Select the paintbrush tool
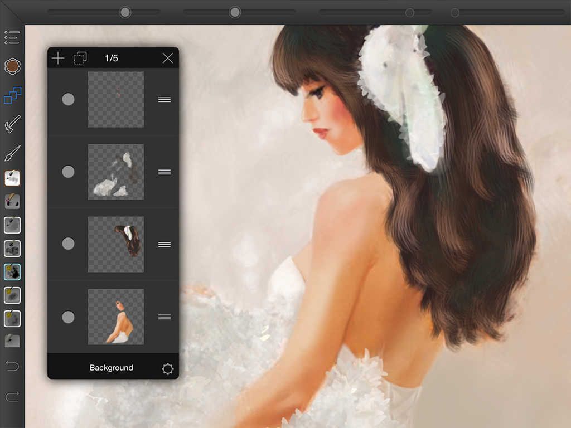The width and height of the screenshot is (571, 428). coord(12,153)
